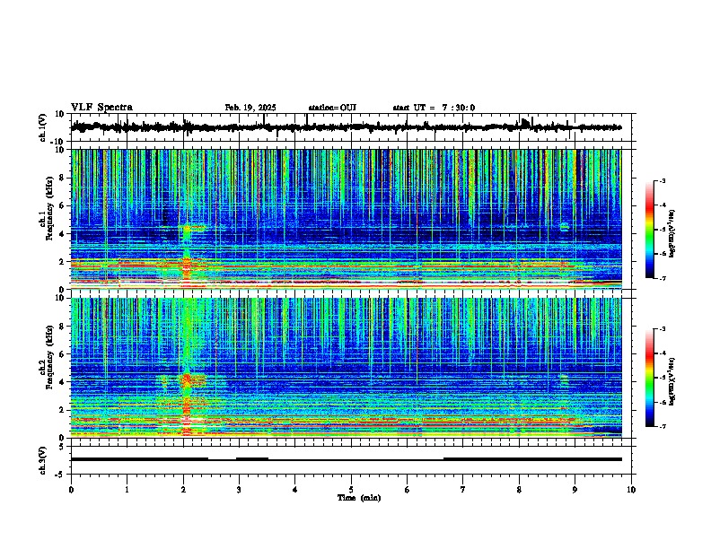
Task: Click the ch.1 color scale bar
Action: pos(649,230)
